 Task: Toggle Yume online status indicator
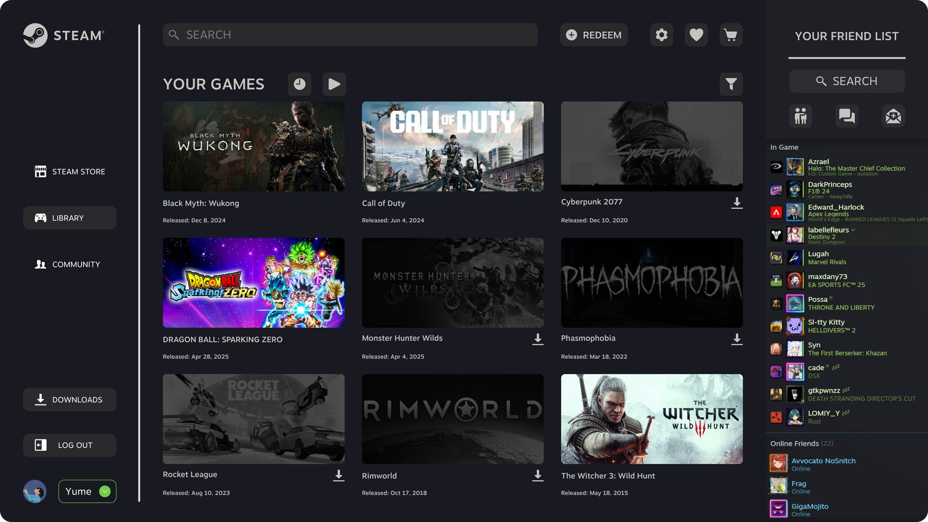tap(105, 492)
